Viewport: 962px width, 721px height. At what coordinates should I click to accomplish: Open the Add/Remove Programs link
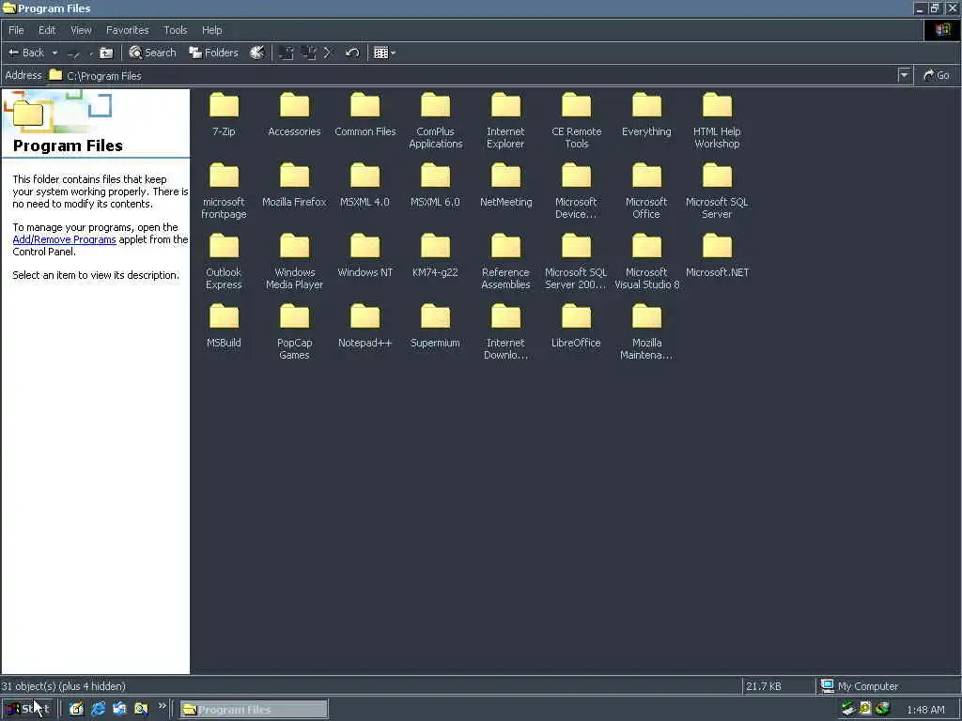click(65, 239)
